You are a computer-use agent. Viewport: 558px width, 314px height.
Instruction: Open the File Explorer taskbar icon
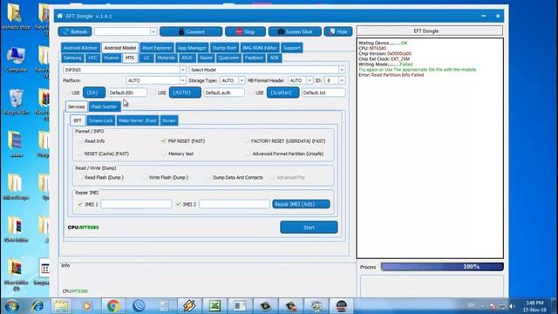coord(61,306)
